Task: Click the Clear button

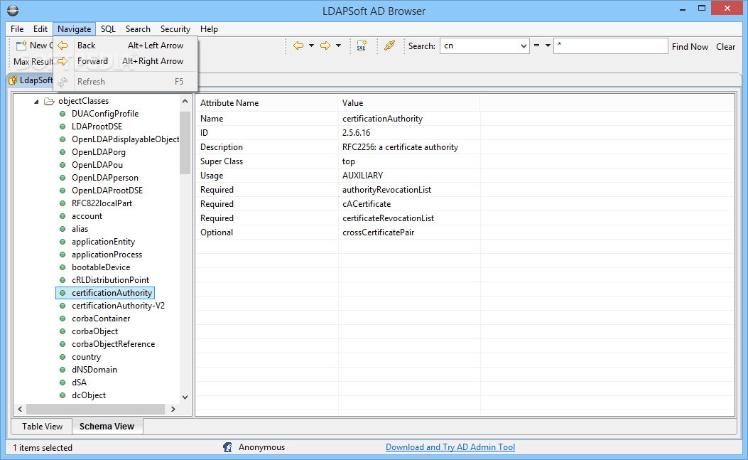Action: 725,47
